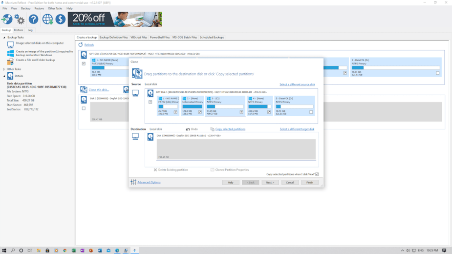Click the globe update download icon
The width and height of the screenshot is (452, 254).
point(47,19)
